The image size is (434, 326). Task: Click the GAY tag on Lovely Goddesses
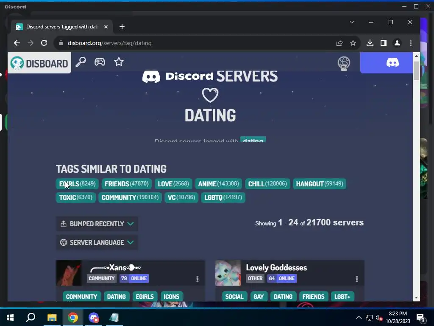tap(259, 297)
